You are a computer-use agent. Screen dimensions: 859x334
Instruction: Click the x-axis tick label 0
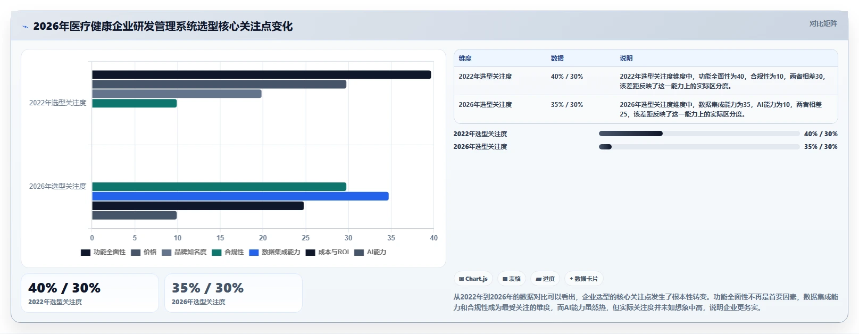(x=92, y=238)
